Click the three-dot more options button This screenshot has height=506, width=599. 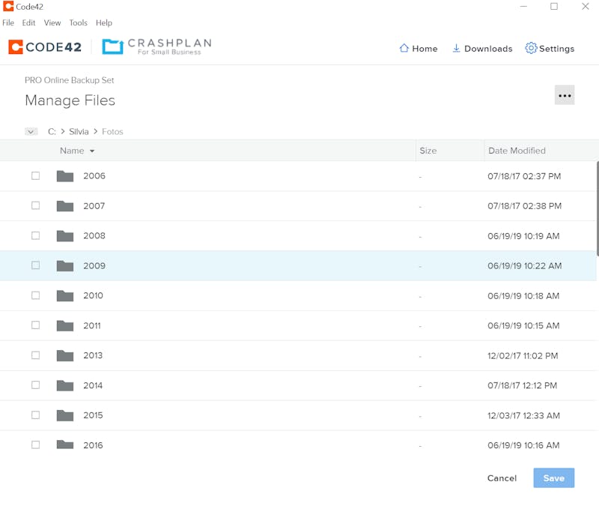coord(565,95)
